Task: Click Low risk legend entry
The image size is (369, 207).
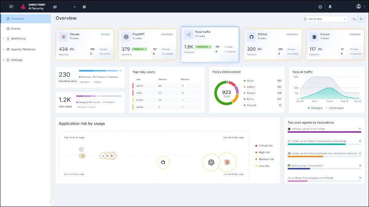Action: (x=262, y=166)
